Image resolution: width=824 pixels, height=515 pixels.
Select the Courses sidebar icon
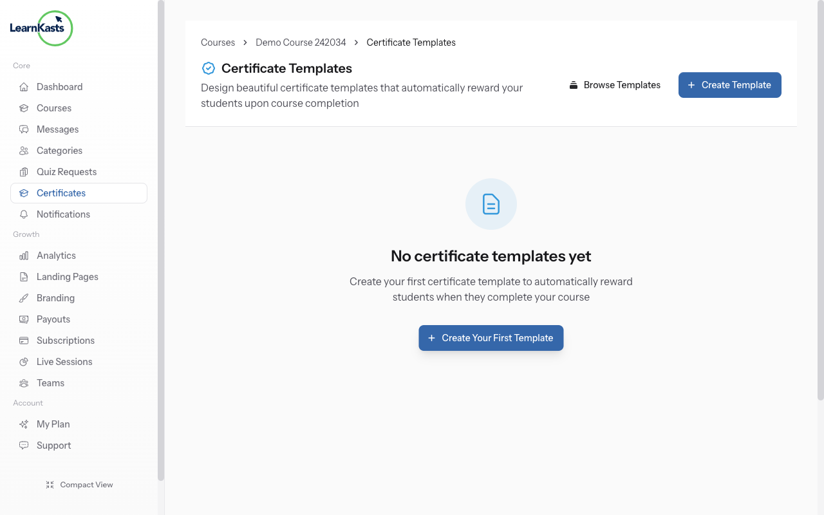coord(24,108)
